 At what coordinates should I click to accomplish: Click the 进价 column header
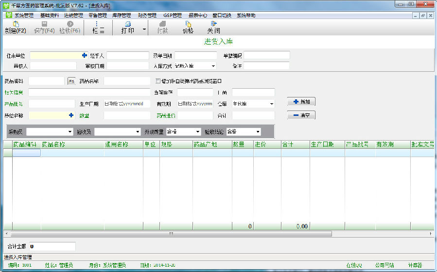267,144
